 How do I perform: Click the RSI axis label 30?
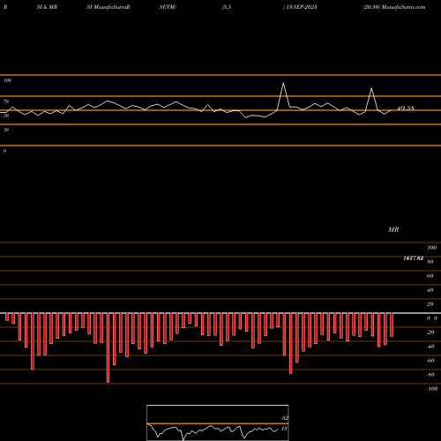[x=6, y=130]
